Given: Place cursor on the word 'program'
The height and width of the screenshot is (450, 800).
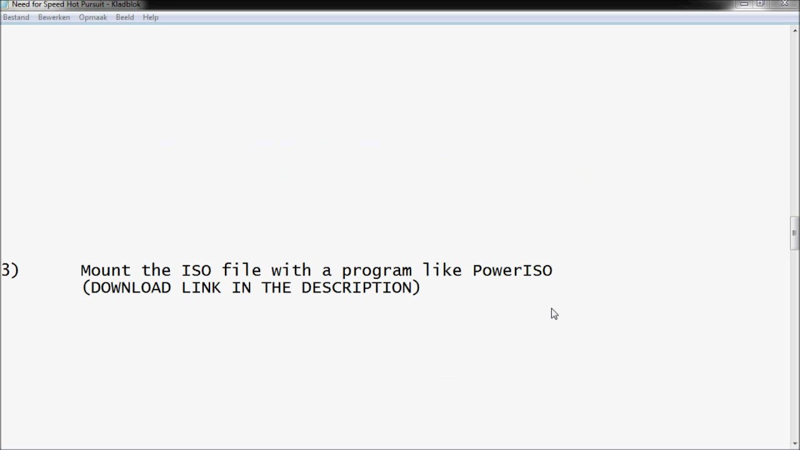Looking at the screenshot, I should (376, 272).
